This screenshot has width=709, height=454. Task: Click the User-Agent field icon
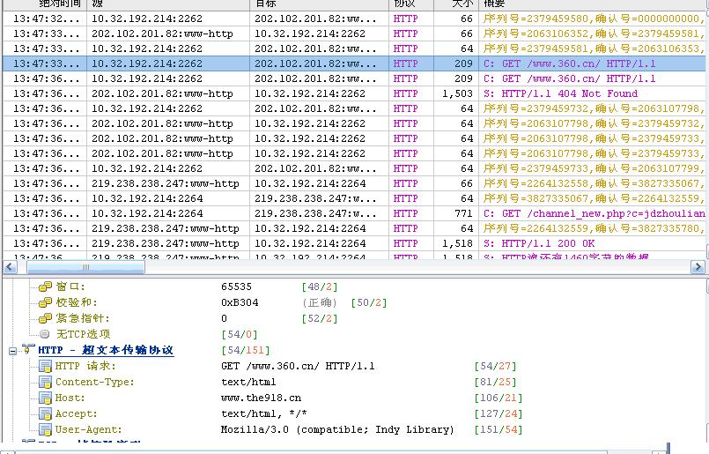[x=45, y=430]
